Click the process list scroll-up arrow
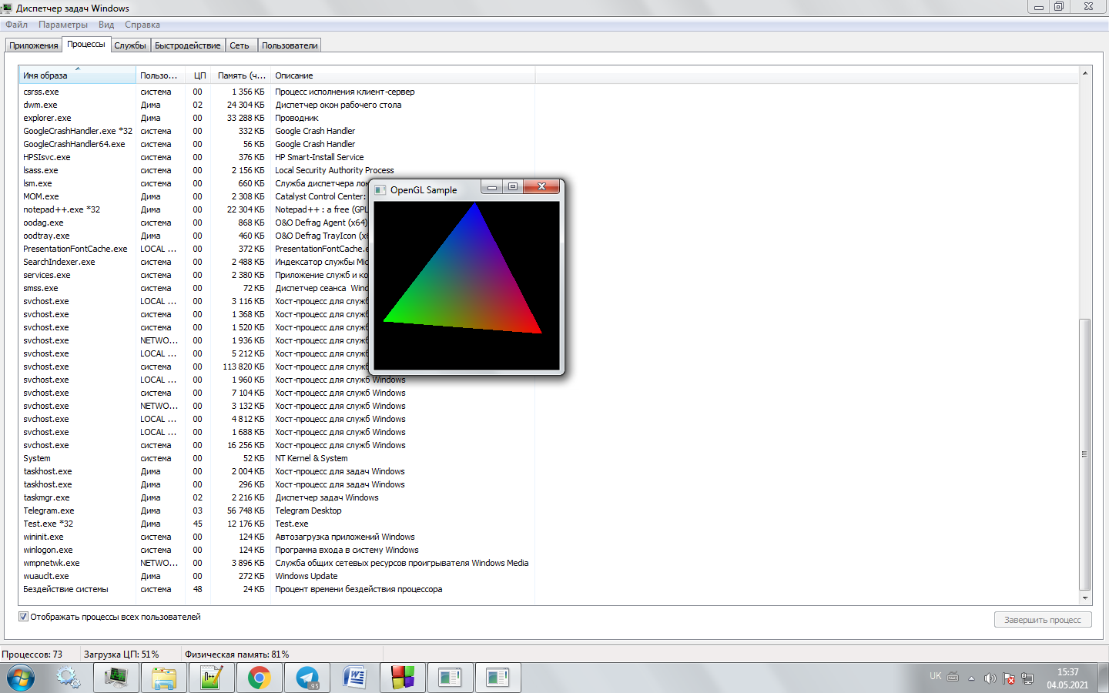This screenshot has width=1109, height=693. point(1085,73)
